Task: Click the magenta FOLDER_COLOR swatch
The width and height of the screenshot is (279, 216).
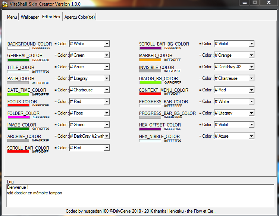Action: pos(19,117)
